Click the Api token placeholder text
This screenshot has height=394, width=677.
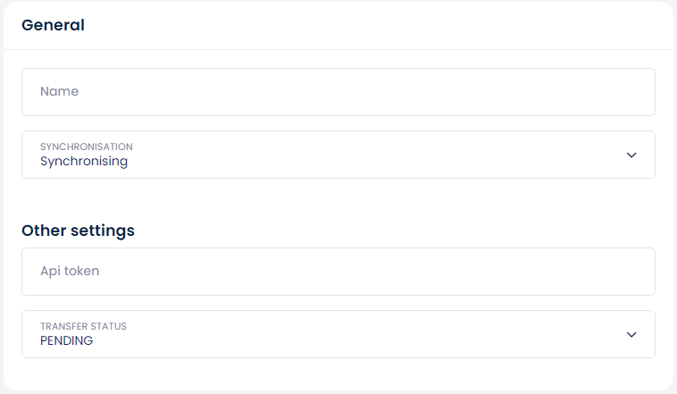70,272
